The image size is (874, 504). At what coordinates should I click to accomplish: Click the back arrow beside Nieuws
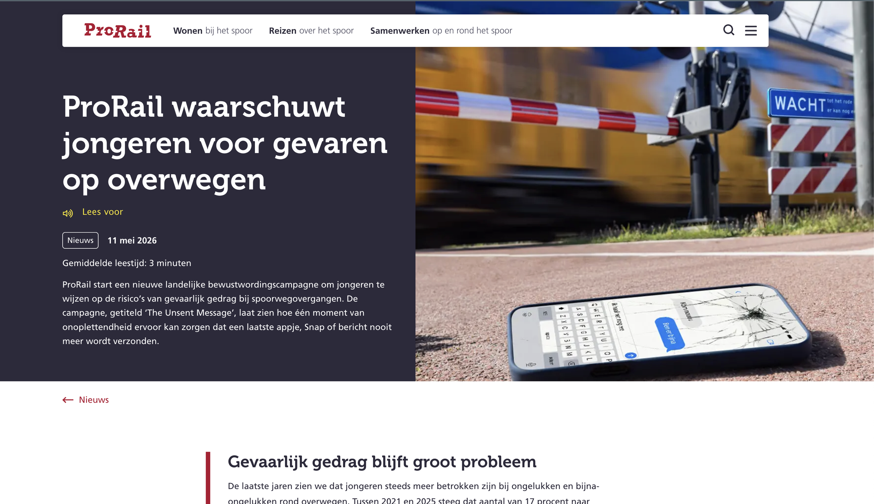68,400
